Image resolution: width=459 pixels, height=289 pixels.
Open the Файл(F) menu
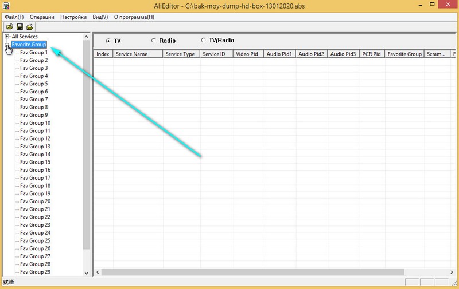click(x=14, y=17)
